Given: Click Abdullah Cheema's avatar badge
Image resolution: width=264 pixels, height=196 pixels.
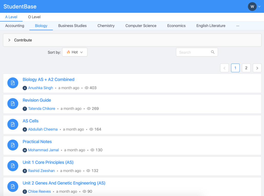Looking at the screenshot, I should 25,130.
